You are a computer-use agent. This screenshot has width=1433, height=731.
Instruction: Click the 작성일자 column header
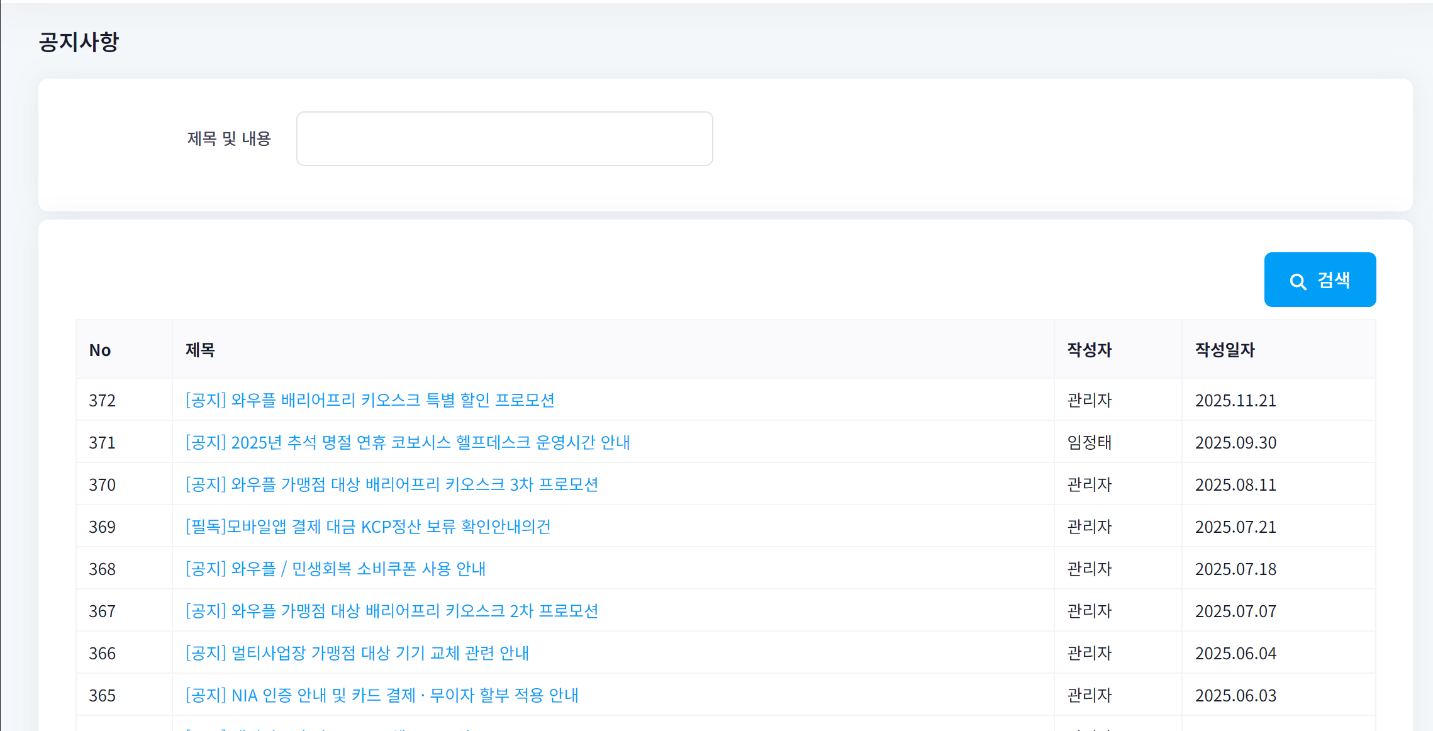(1224, 350)
